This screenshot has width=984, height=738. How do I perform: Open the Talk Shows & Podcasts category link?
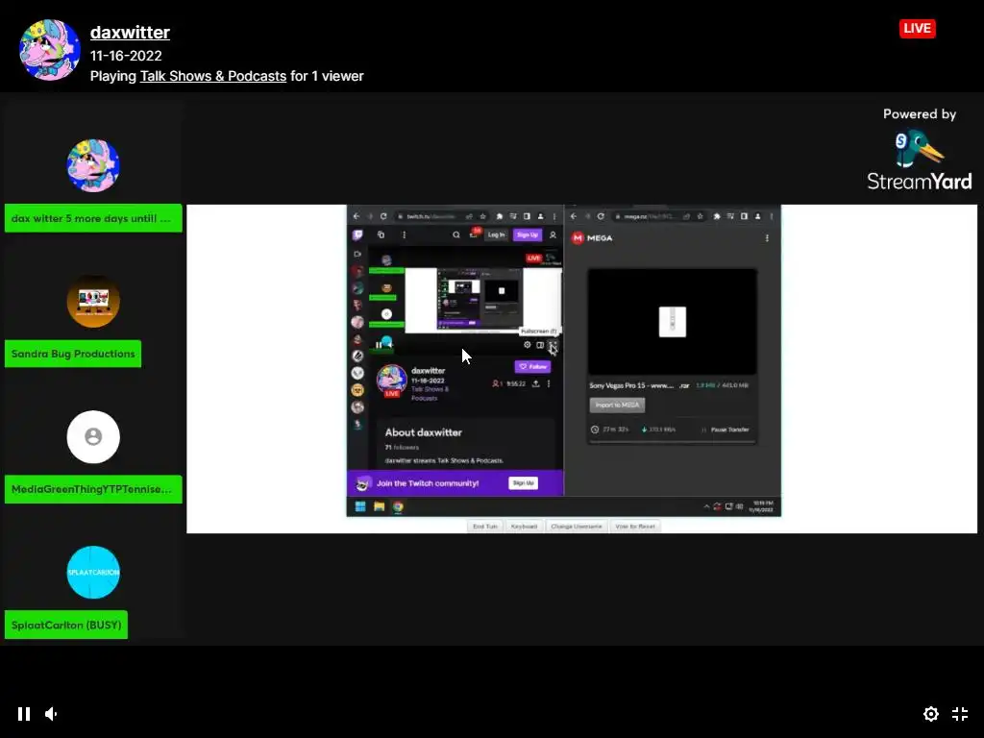click(212, 76)
